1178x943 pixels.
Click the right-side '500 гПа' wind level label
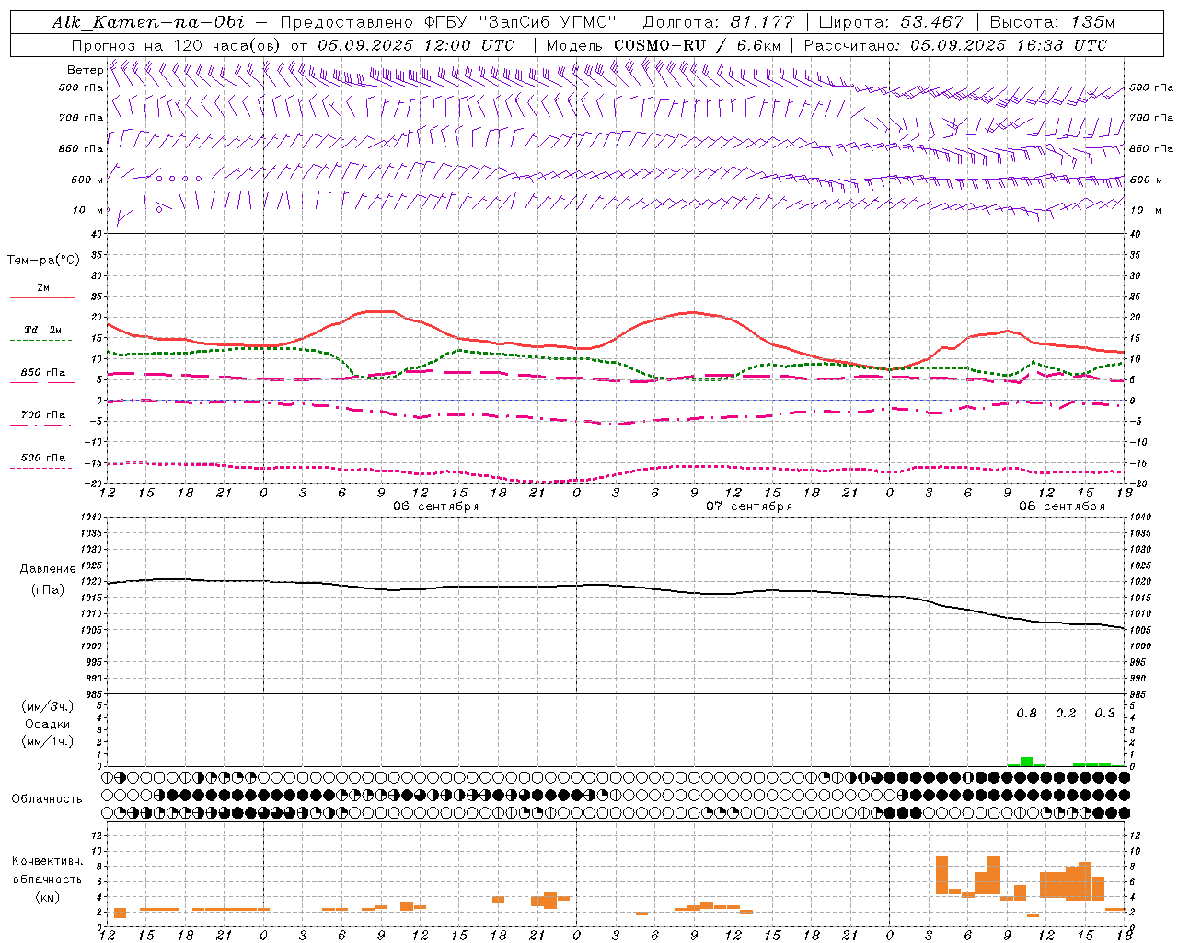coord(1151,87)
